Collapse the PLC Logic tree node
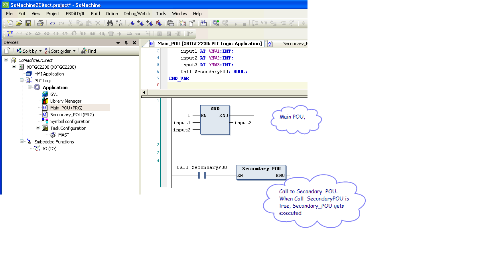 [x=22, y=81]
